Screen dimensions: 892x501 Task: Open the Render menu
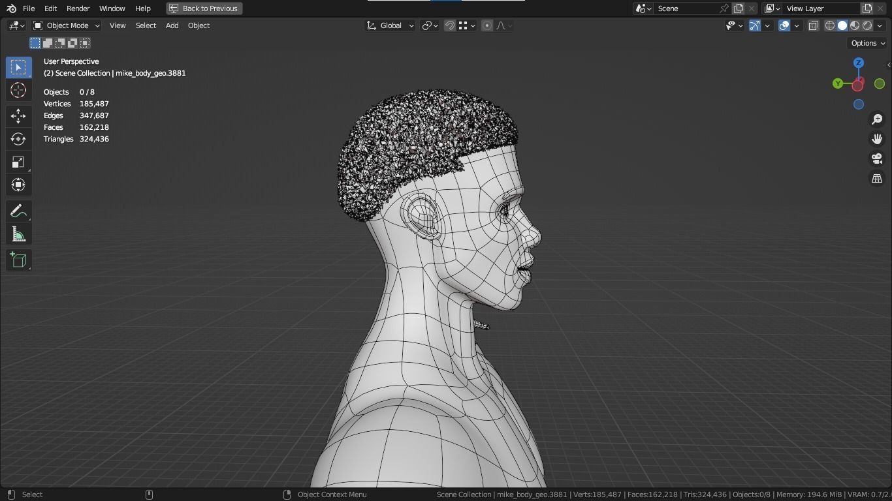point(78,8)
